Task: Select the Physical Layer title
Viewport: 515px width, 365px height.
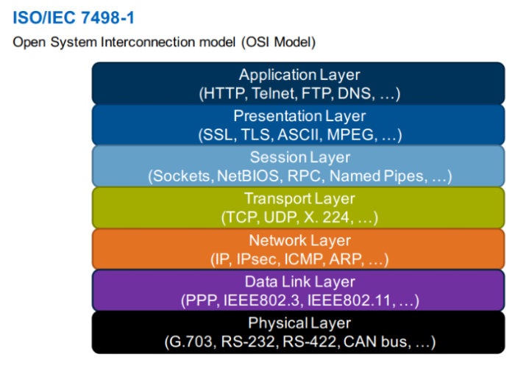Action: click(x=299, y=323)
